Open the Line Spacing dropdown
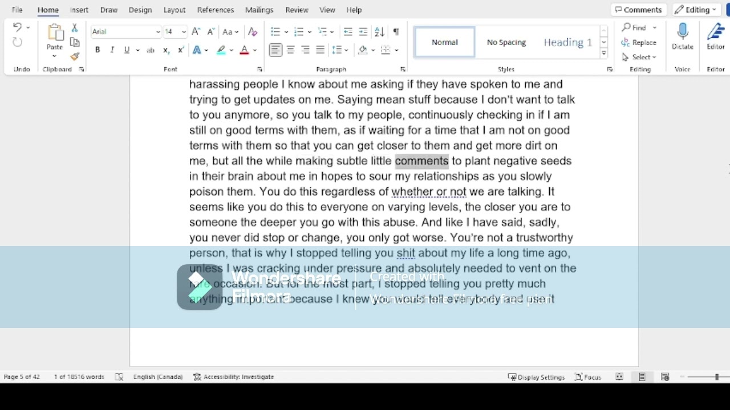 pos(340,50)
